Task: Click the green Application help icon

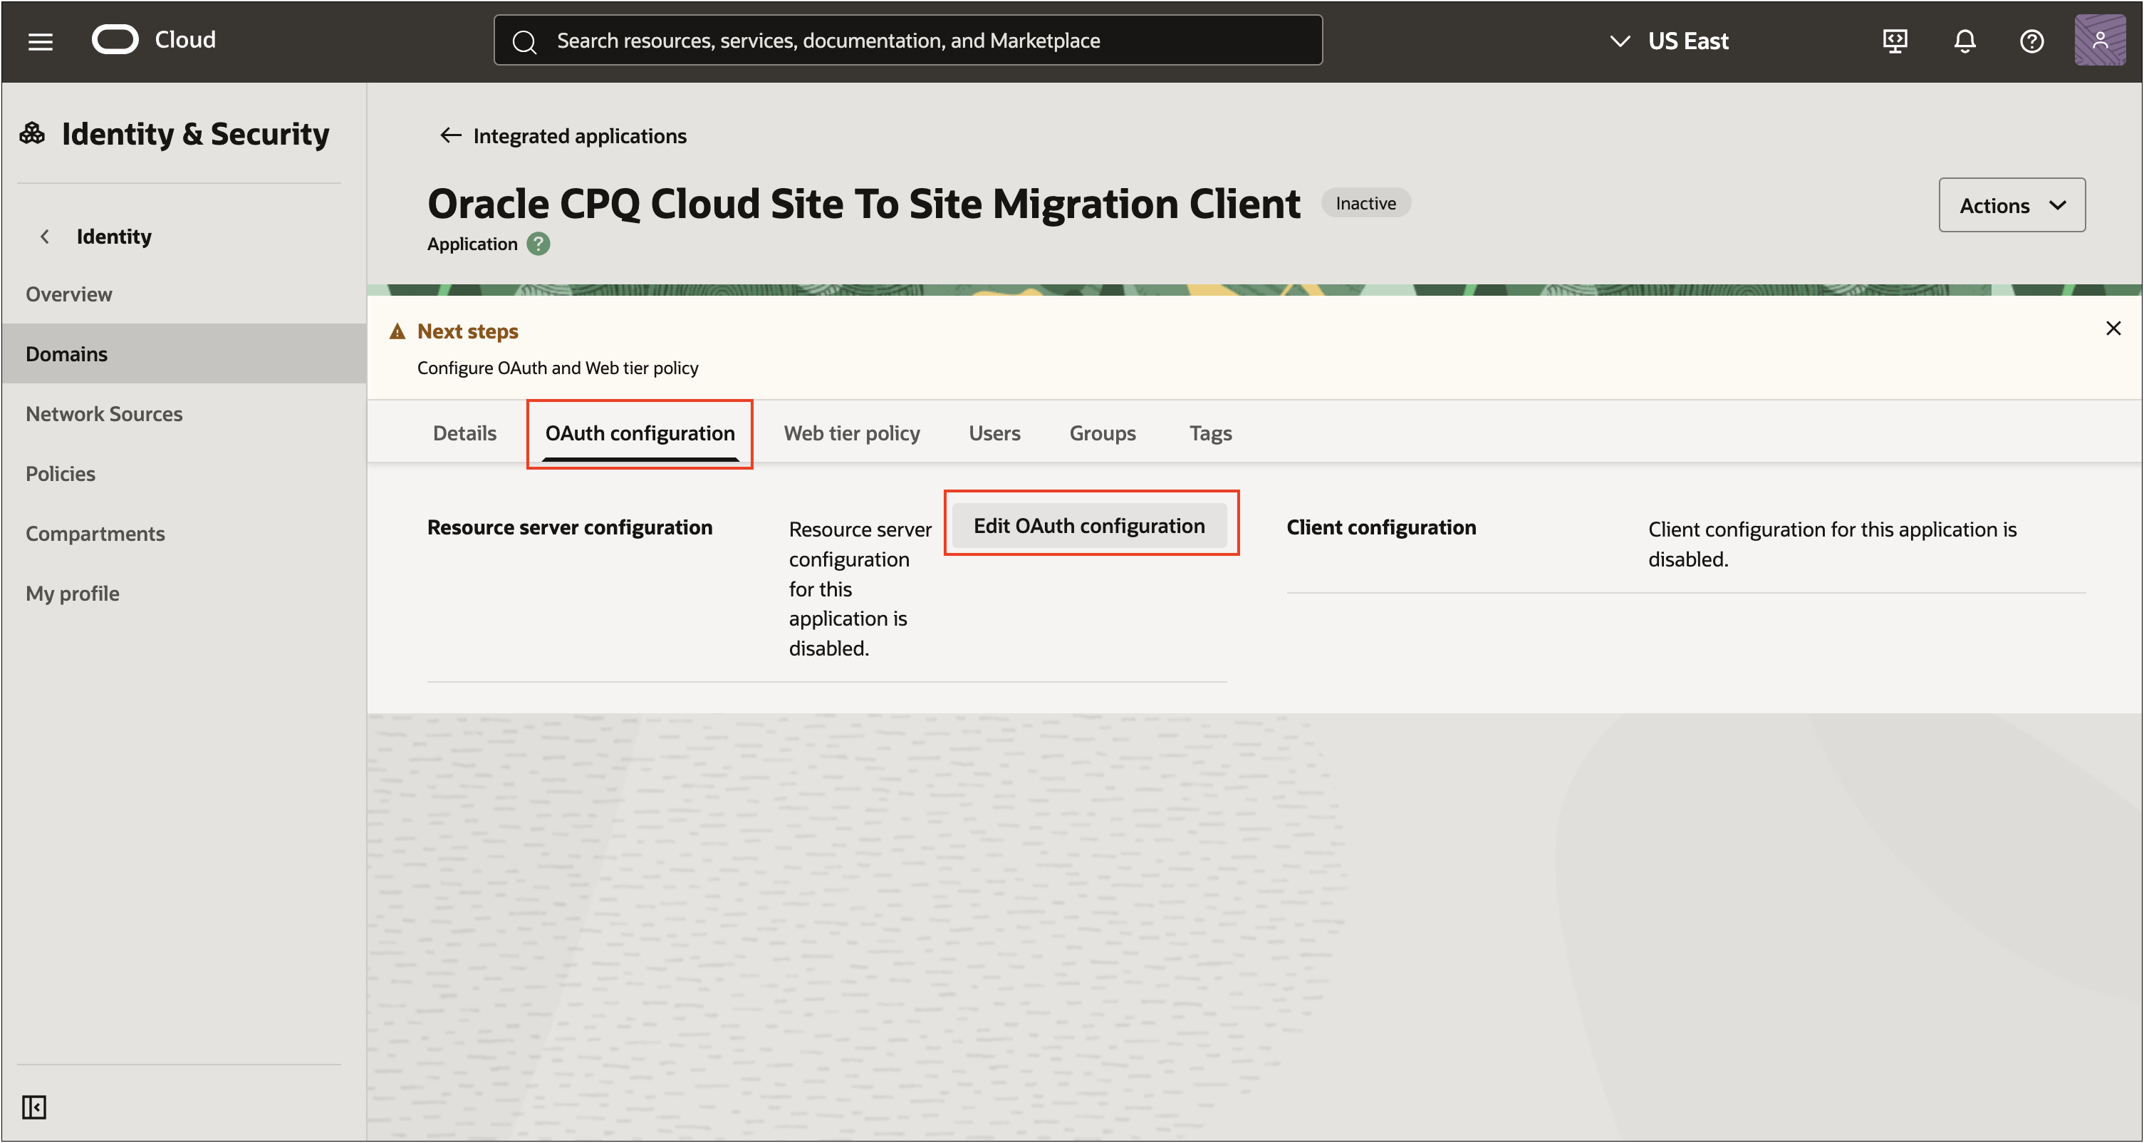Action: coord(538,244)
